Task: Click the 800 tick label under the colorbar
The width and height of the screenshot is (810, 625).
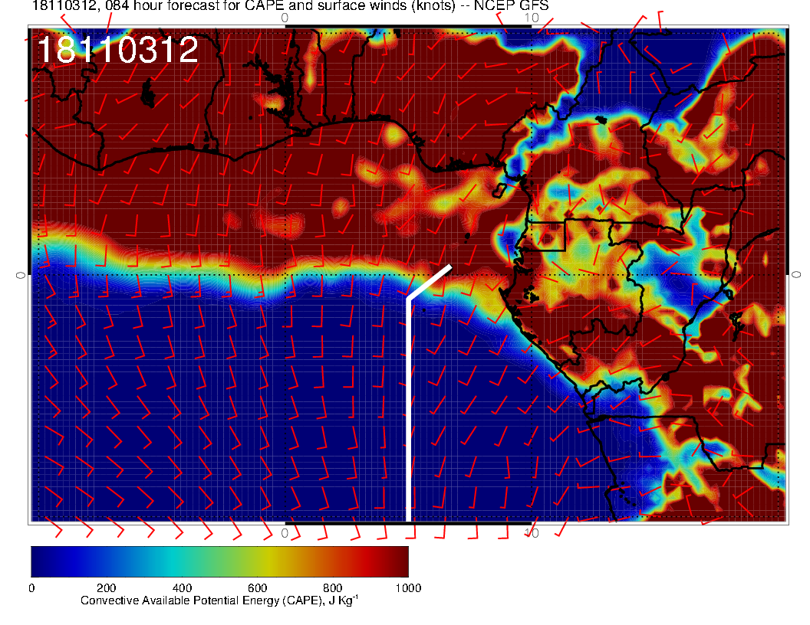Action: [332, 588]
